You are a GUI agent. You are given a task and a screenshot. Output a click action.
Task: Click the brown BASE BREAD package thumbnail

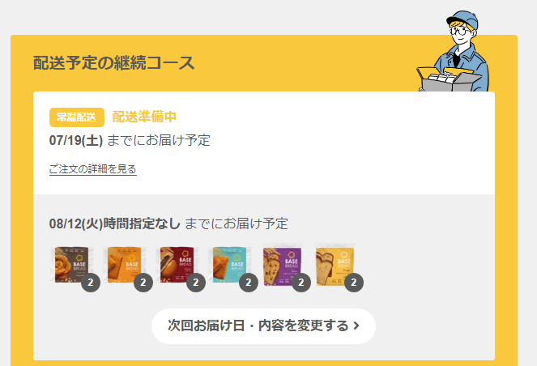tap(72, 264)
